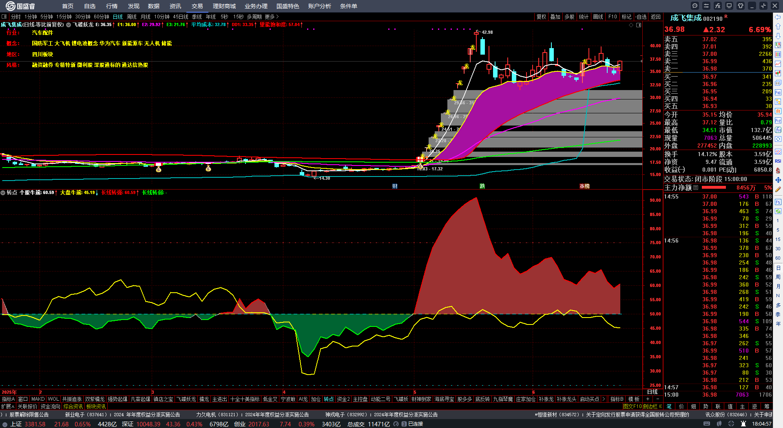The width and height of the screenshot is (783, 428).
Task: Click the F10 icon in right sidebar
Action: (x=778, y=93)
